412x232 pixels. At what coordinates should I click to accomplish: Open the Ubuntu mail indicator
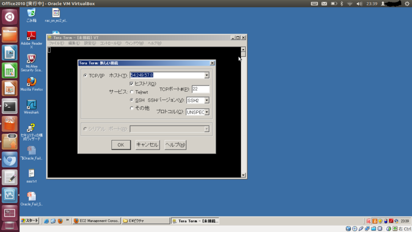tap(324, 4)
